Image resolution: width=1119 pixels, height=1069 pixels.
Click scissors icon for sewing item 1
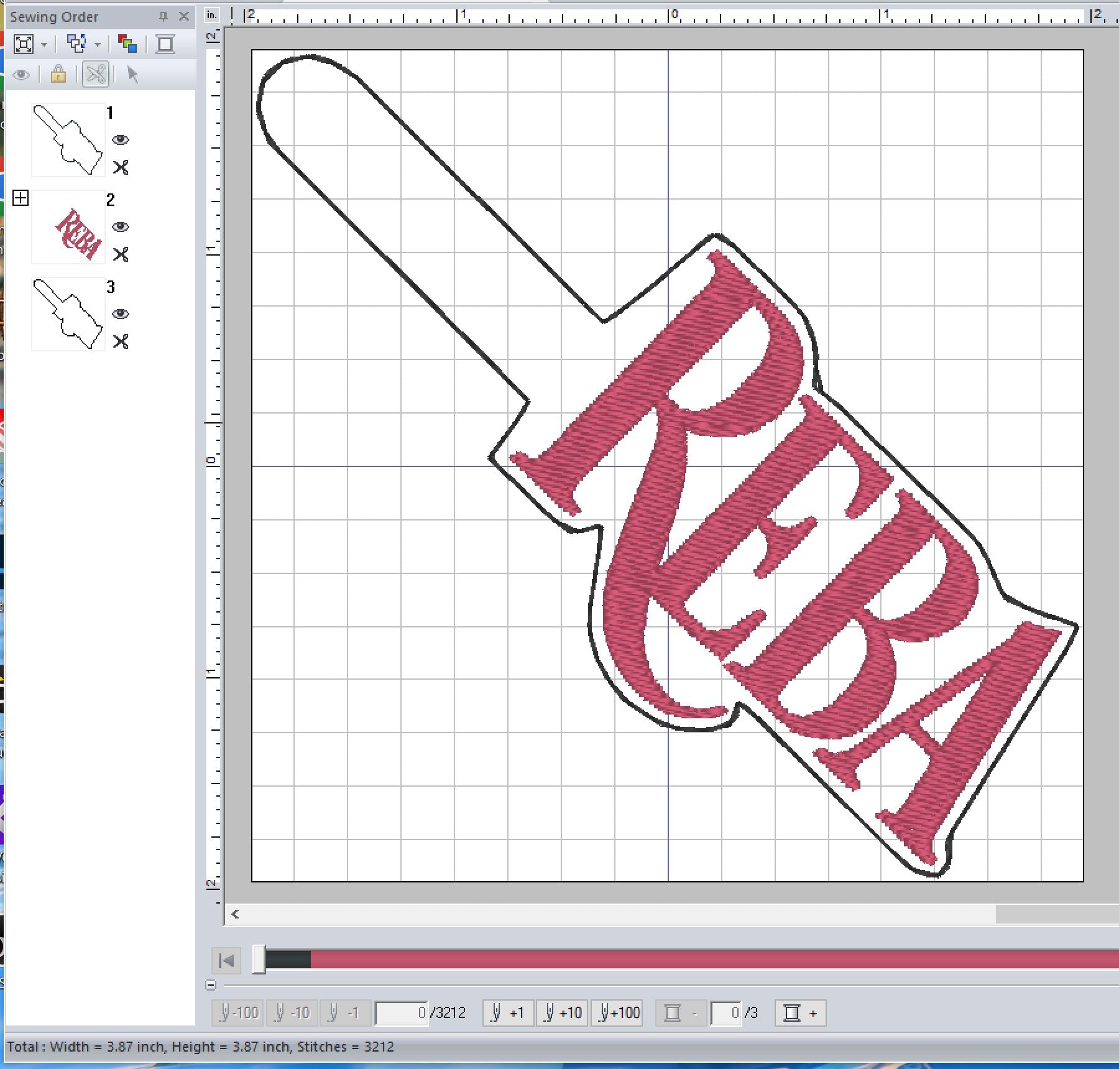(121, 167)
